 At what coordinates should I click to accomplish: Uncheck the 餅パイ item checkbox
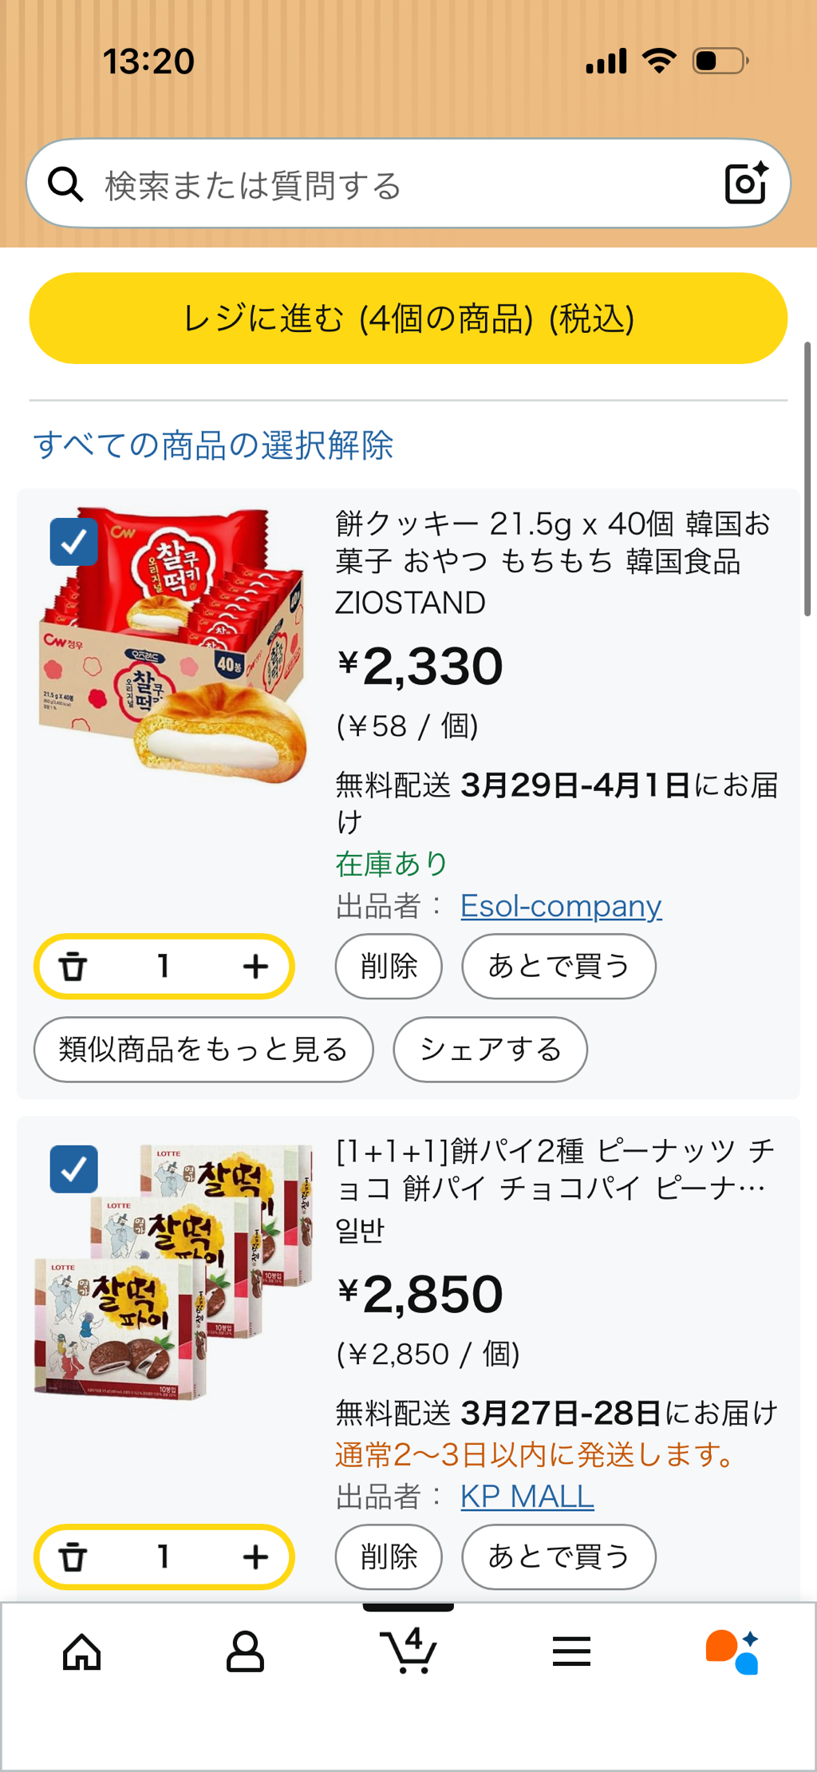click(73, 1169)
